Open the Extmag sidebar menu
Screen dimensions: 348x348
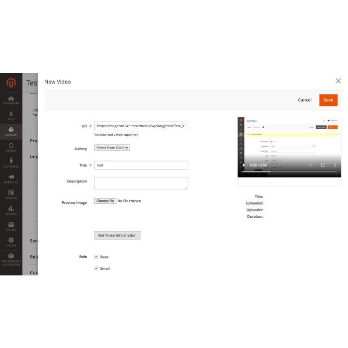click(11, 147)
